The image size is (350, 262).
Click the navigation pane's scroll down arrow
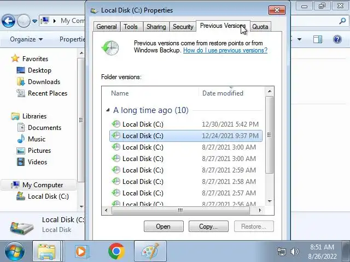tap(81, 207)
